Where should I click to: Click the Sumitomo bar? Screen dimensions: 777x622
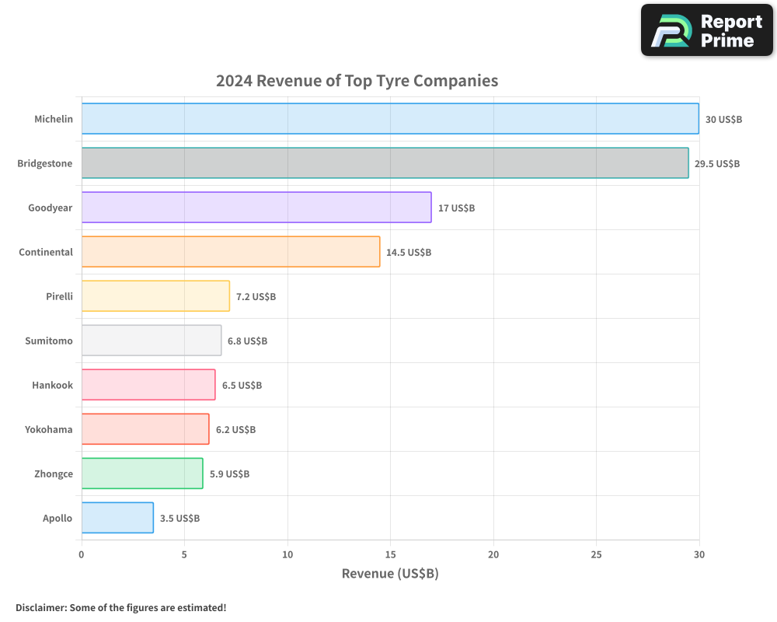click(x=152, y=341)
